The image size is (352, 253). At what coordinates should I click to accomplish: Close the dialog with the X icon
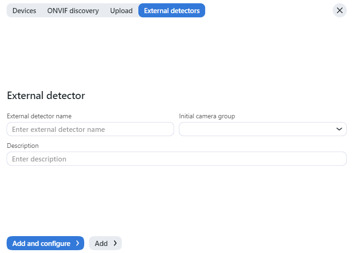tap(339, 10)
